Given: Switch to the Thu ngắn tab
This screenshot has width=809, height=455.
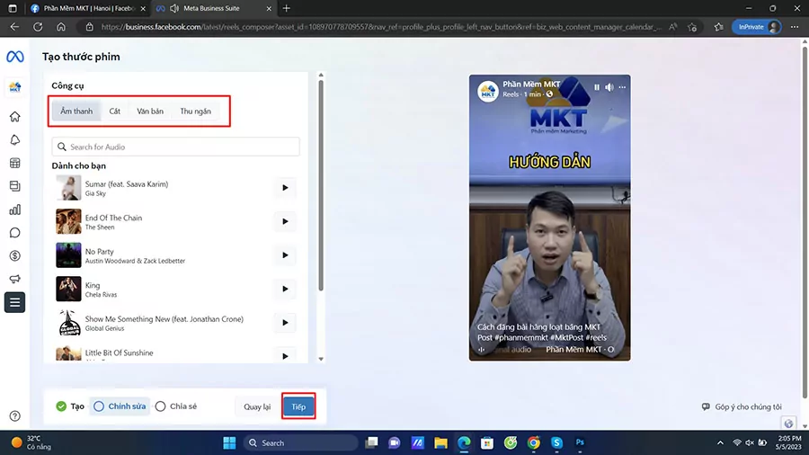Looking at the screenshot, I should click(196, 111).
